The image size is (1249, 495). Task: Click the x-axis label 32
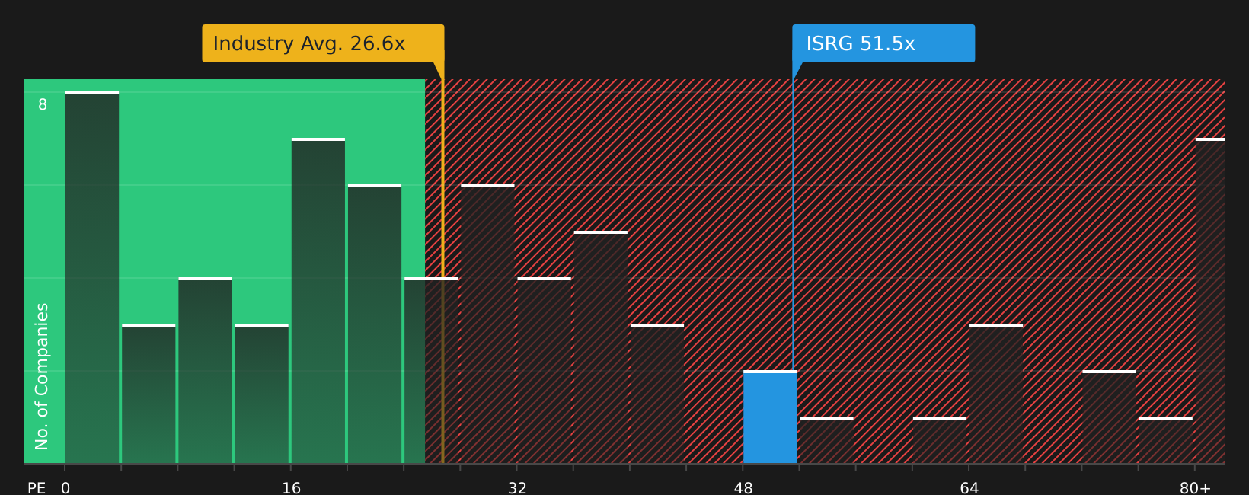click(517, 488)
